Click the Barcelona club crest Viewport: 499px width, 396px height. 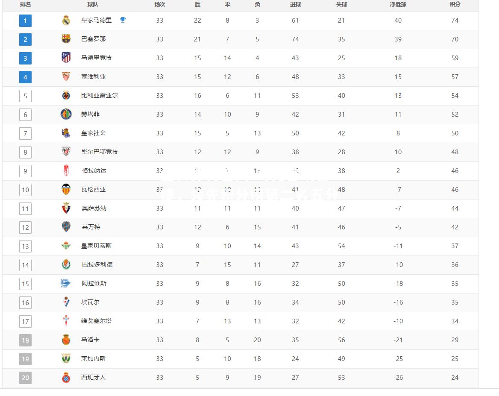coord(66,39)
